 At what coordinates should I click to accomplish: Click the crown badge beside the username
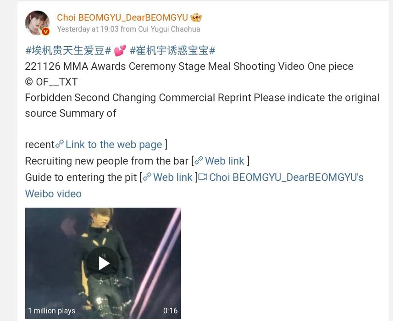coord(196,17)
